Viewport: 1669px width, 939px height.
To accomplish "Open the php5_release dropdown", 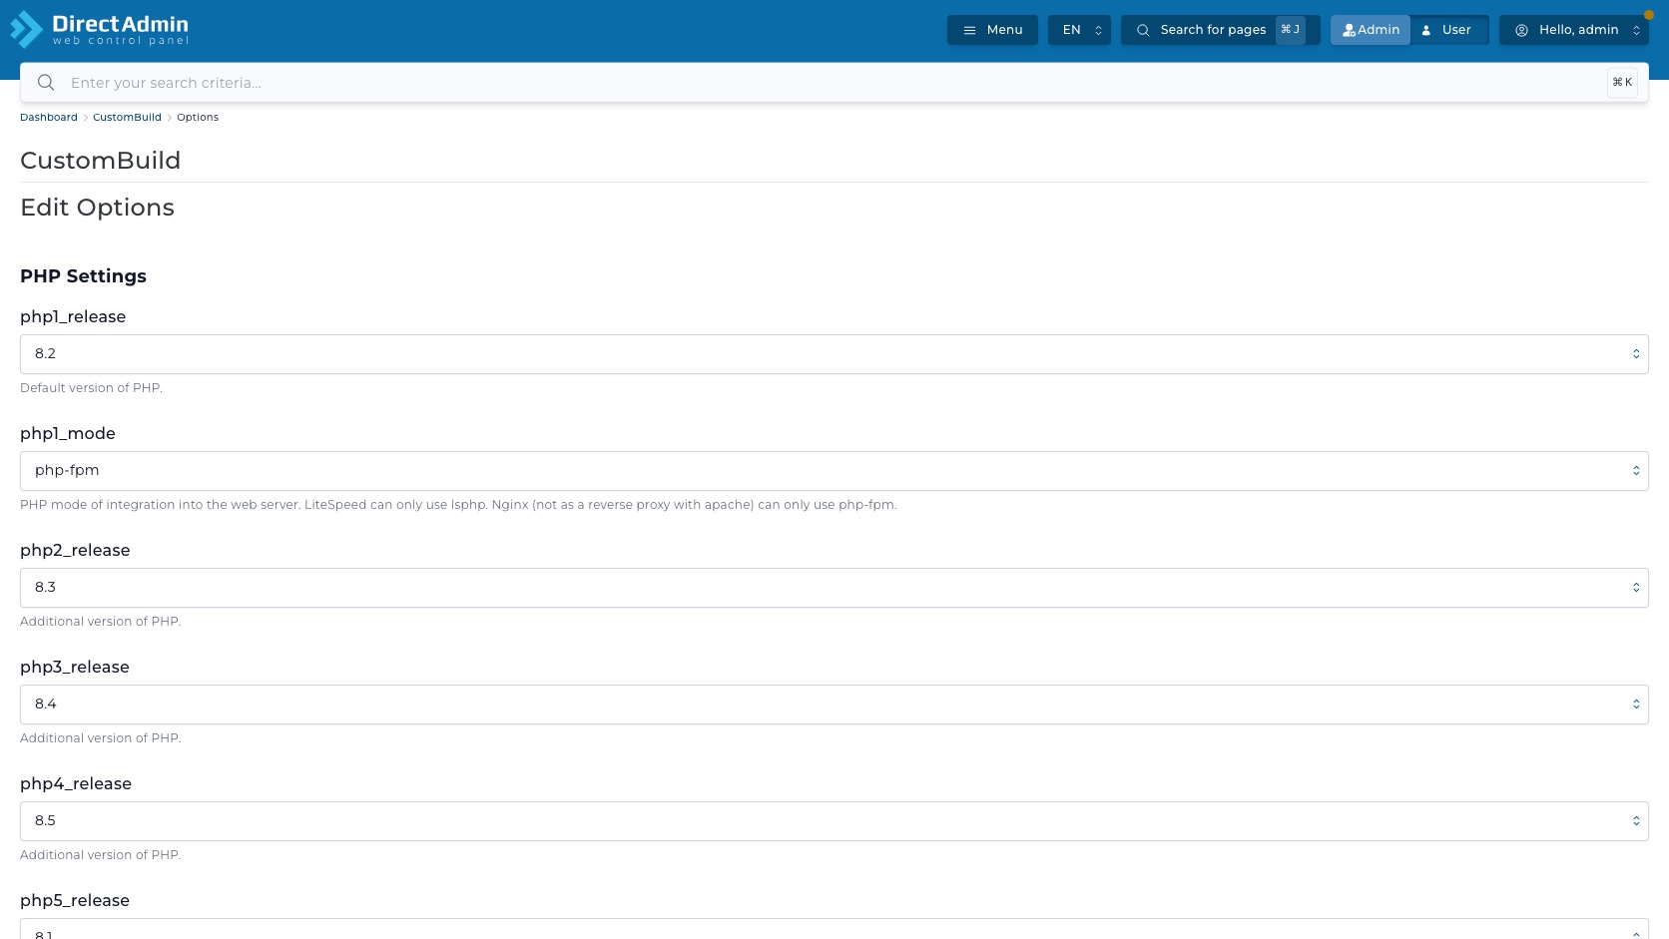I will tap(834, 929).
